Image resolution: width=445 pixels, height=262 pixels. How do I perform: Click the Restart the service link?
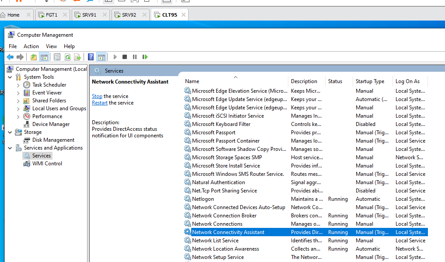coord(100,103)
